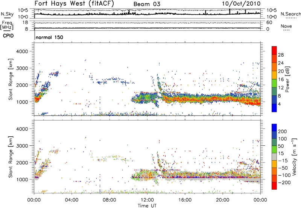Select the 'Beam 03' header label
The width and height of the screenshot is (301, 208).
pyautogui.click(x=147, y=4)
